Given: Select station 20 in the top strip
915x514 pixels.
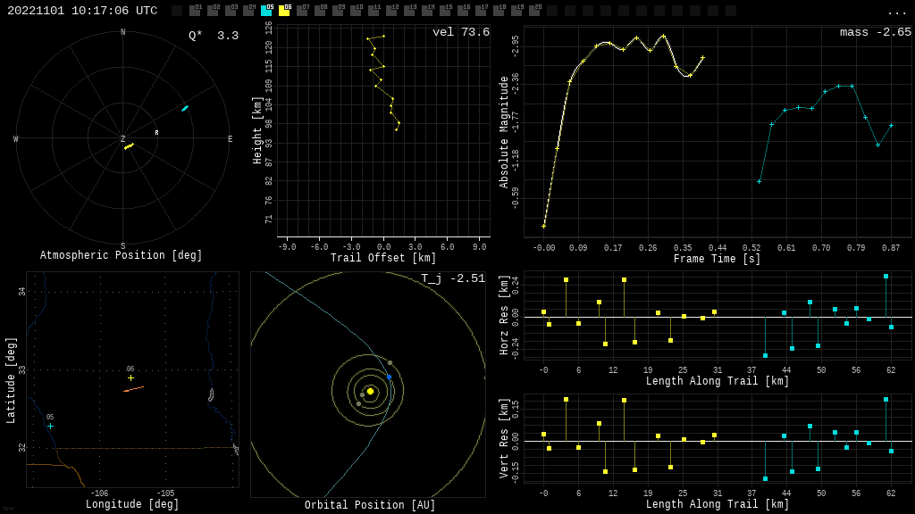Looking at the screenshot, I should [534, 11].
